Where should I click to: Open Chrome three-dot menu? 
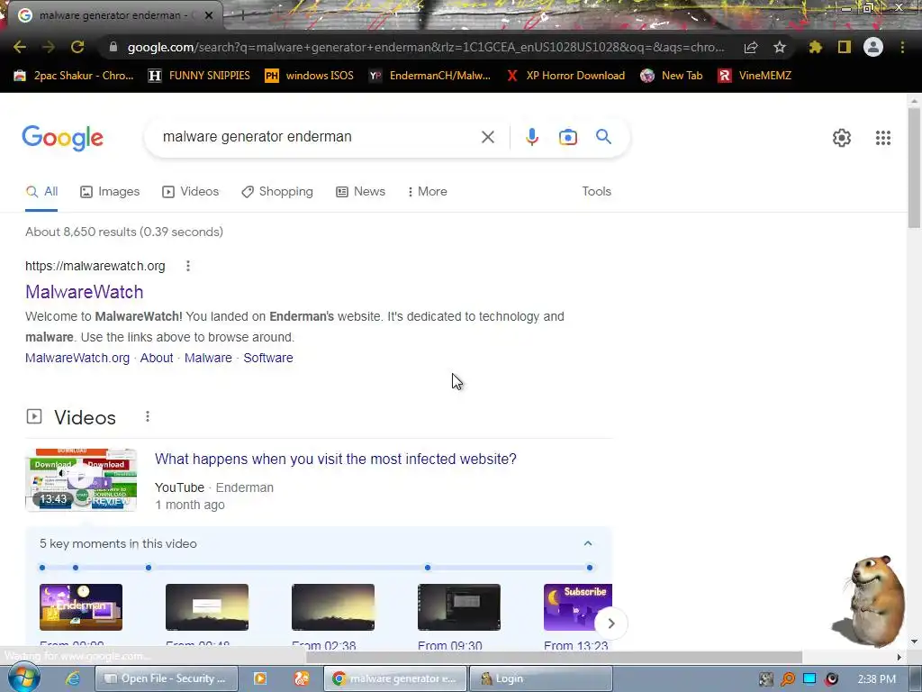pos(902,47)
